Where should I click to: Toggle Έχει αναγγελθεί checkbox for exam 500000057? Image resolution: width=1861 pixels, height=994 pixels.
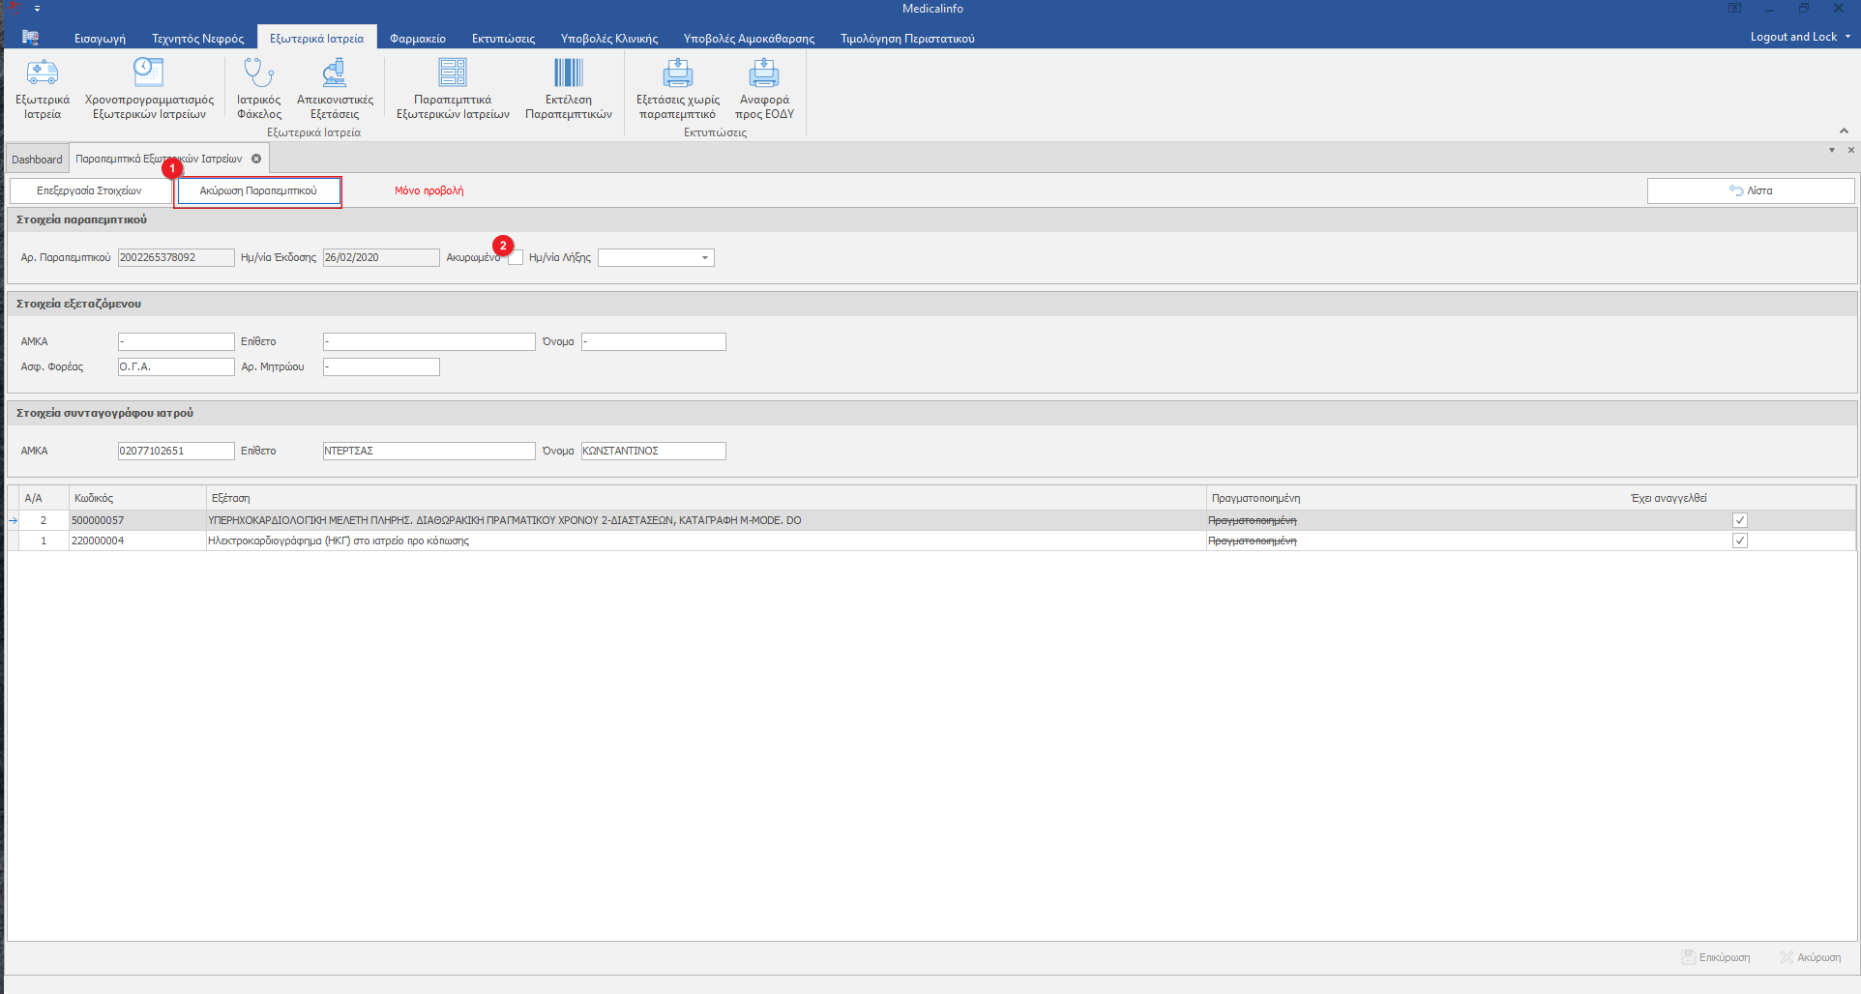coord(1739,520)
